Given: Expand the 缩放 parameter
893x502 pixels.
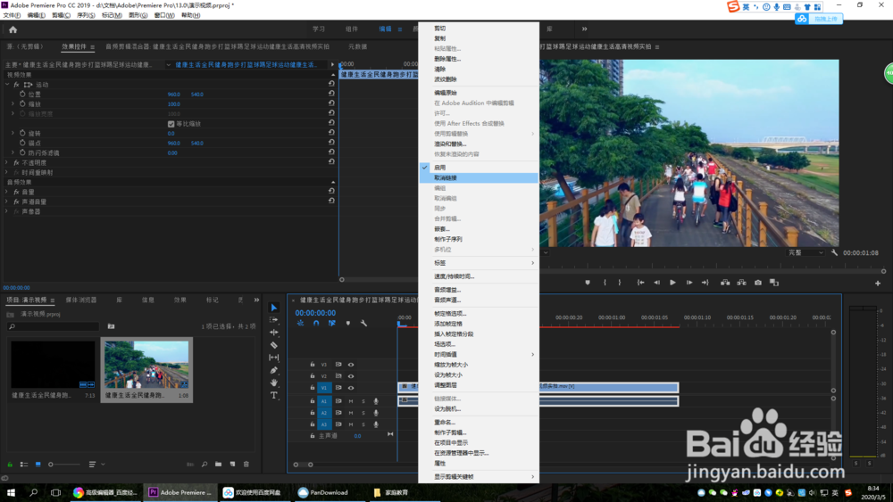Looking at the screenshot, I should 13,104.
